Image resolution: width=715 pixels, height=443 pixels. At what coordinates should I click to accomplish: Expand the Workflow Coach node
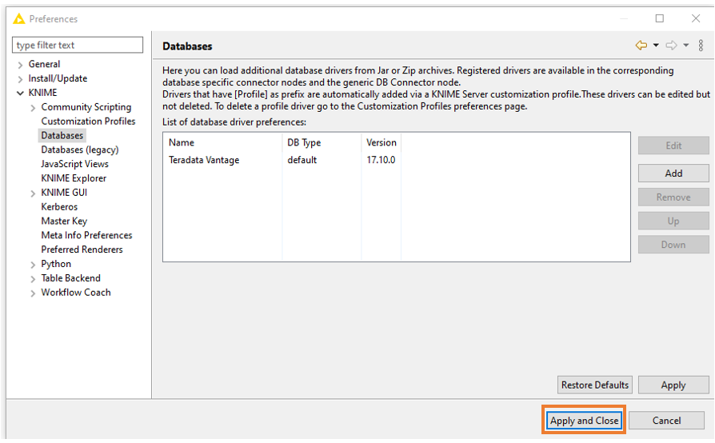pyautogui.click(x=33, y=293)
